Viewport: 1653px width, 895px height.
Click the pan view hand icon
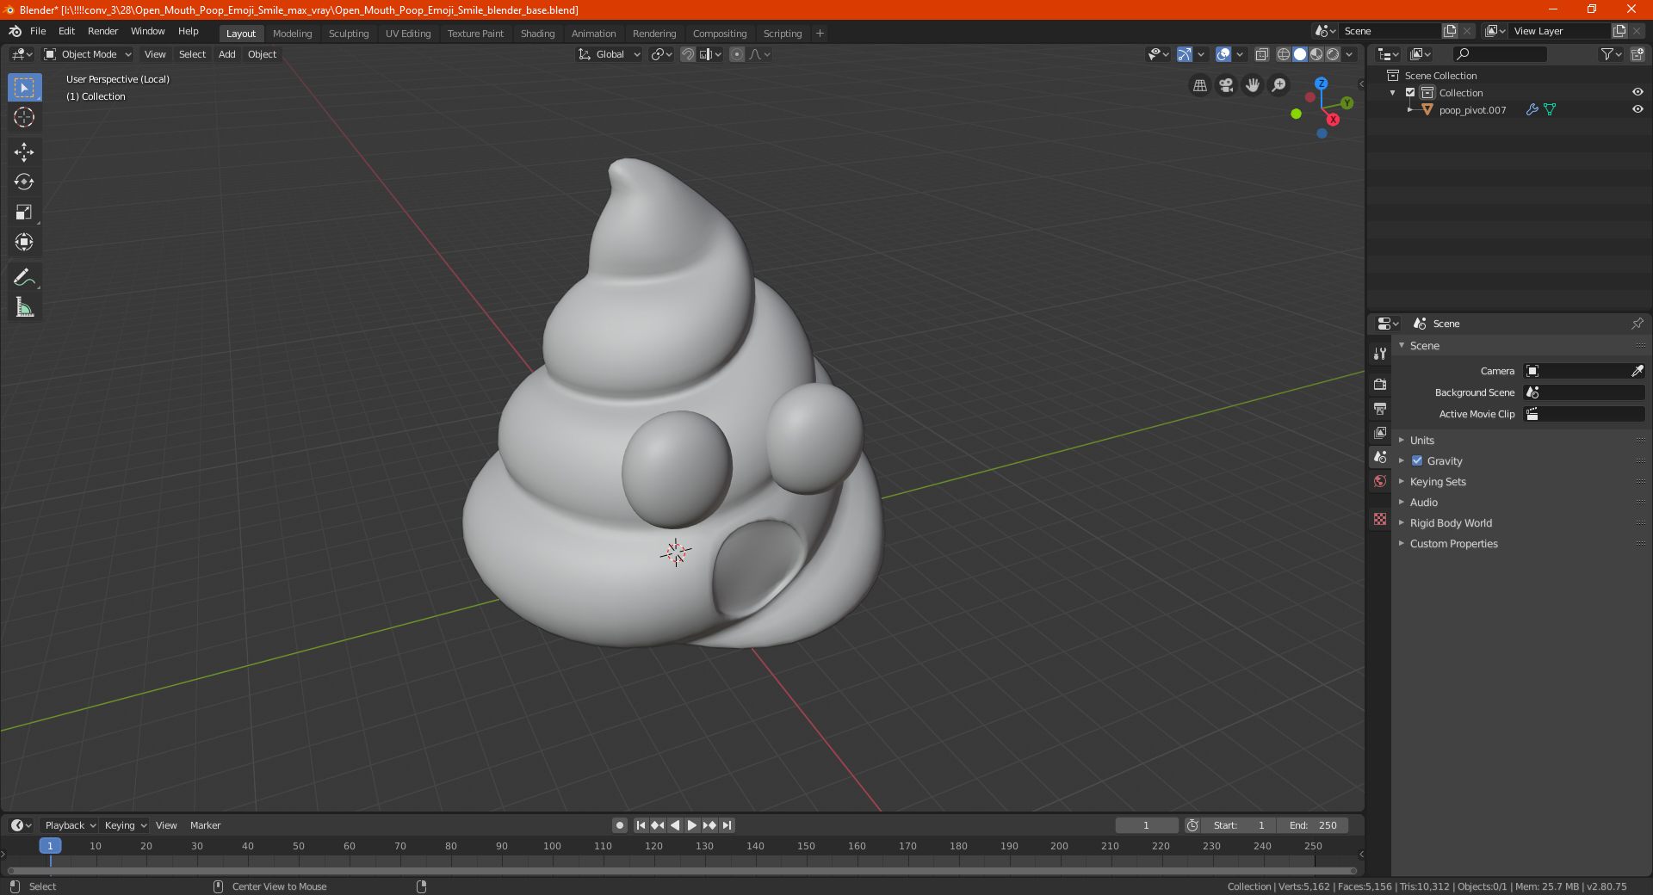[x=1253, y=85]
